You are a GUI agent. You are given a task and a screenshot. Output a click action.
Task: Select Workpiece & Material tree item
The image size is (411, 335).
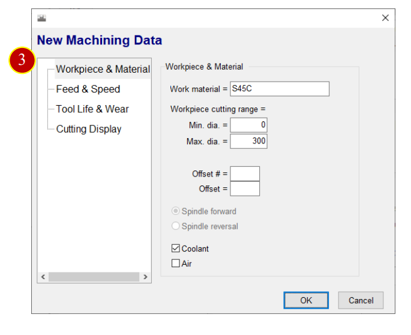pyautogui.click(x=103, y=69)
